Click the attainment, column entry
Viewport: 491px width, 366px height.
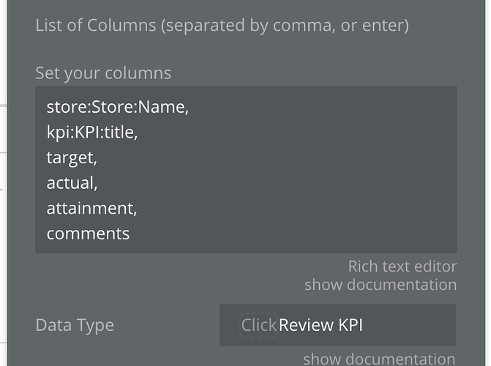91,209
